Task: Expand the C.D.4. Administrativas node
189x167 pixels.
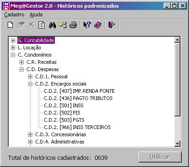Action: point(30,142)
